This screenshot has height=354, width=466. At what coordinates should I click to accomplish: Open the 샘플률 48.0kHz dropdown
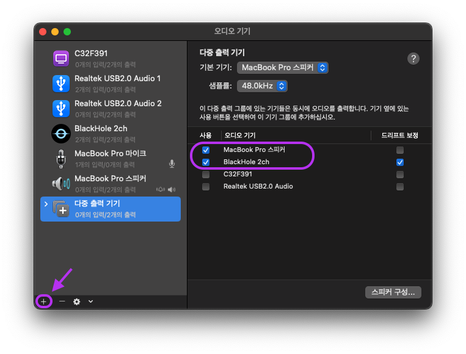pyautogui.click(x=262, y=86)
